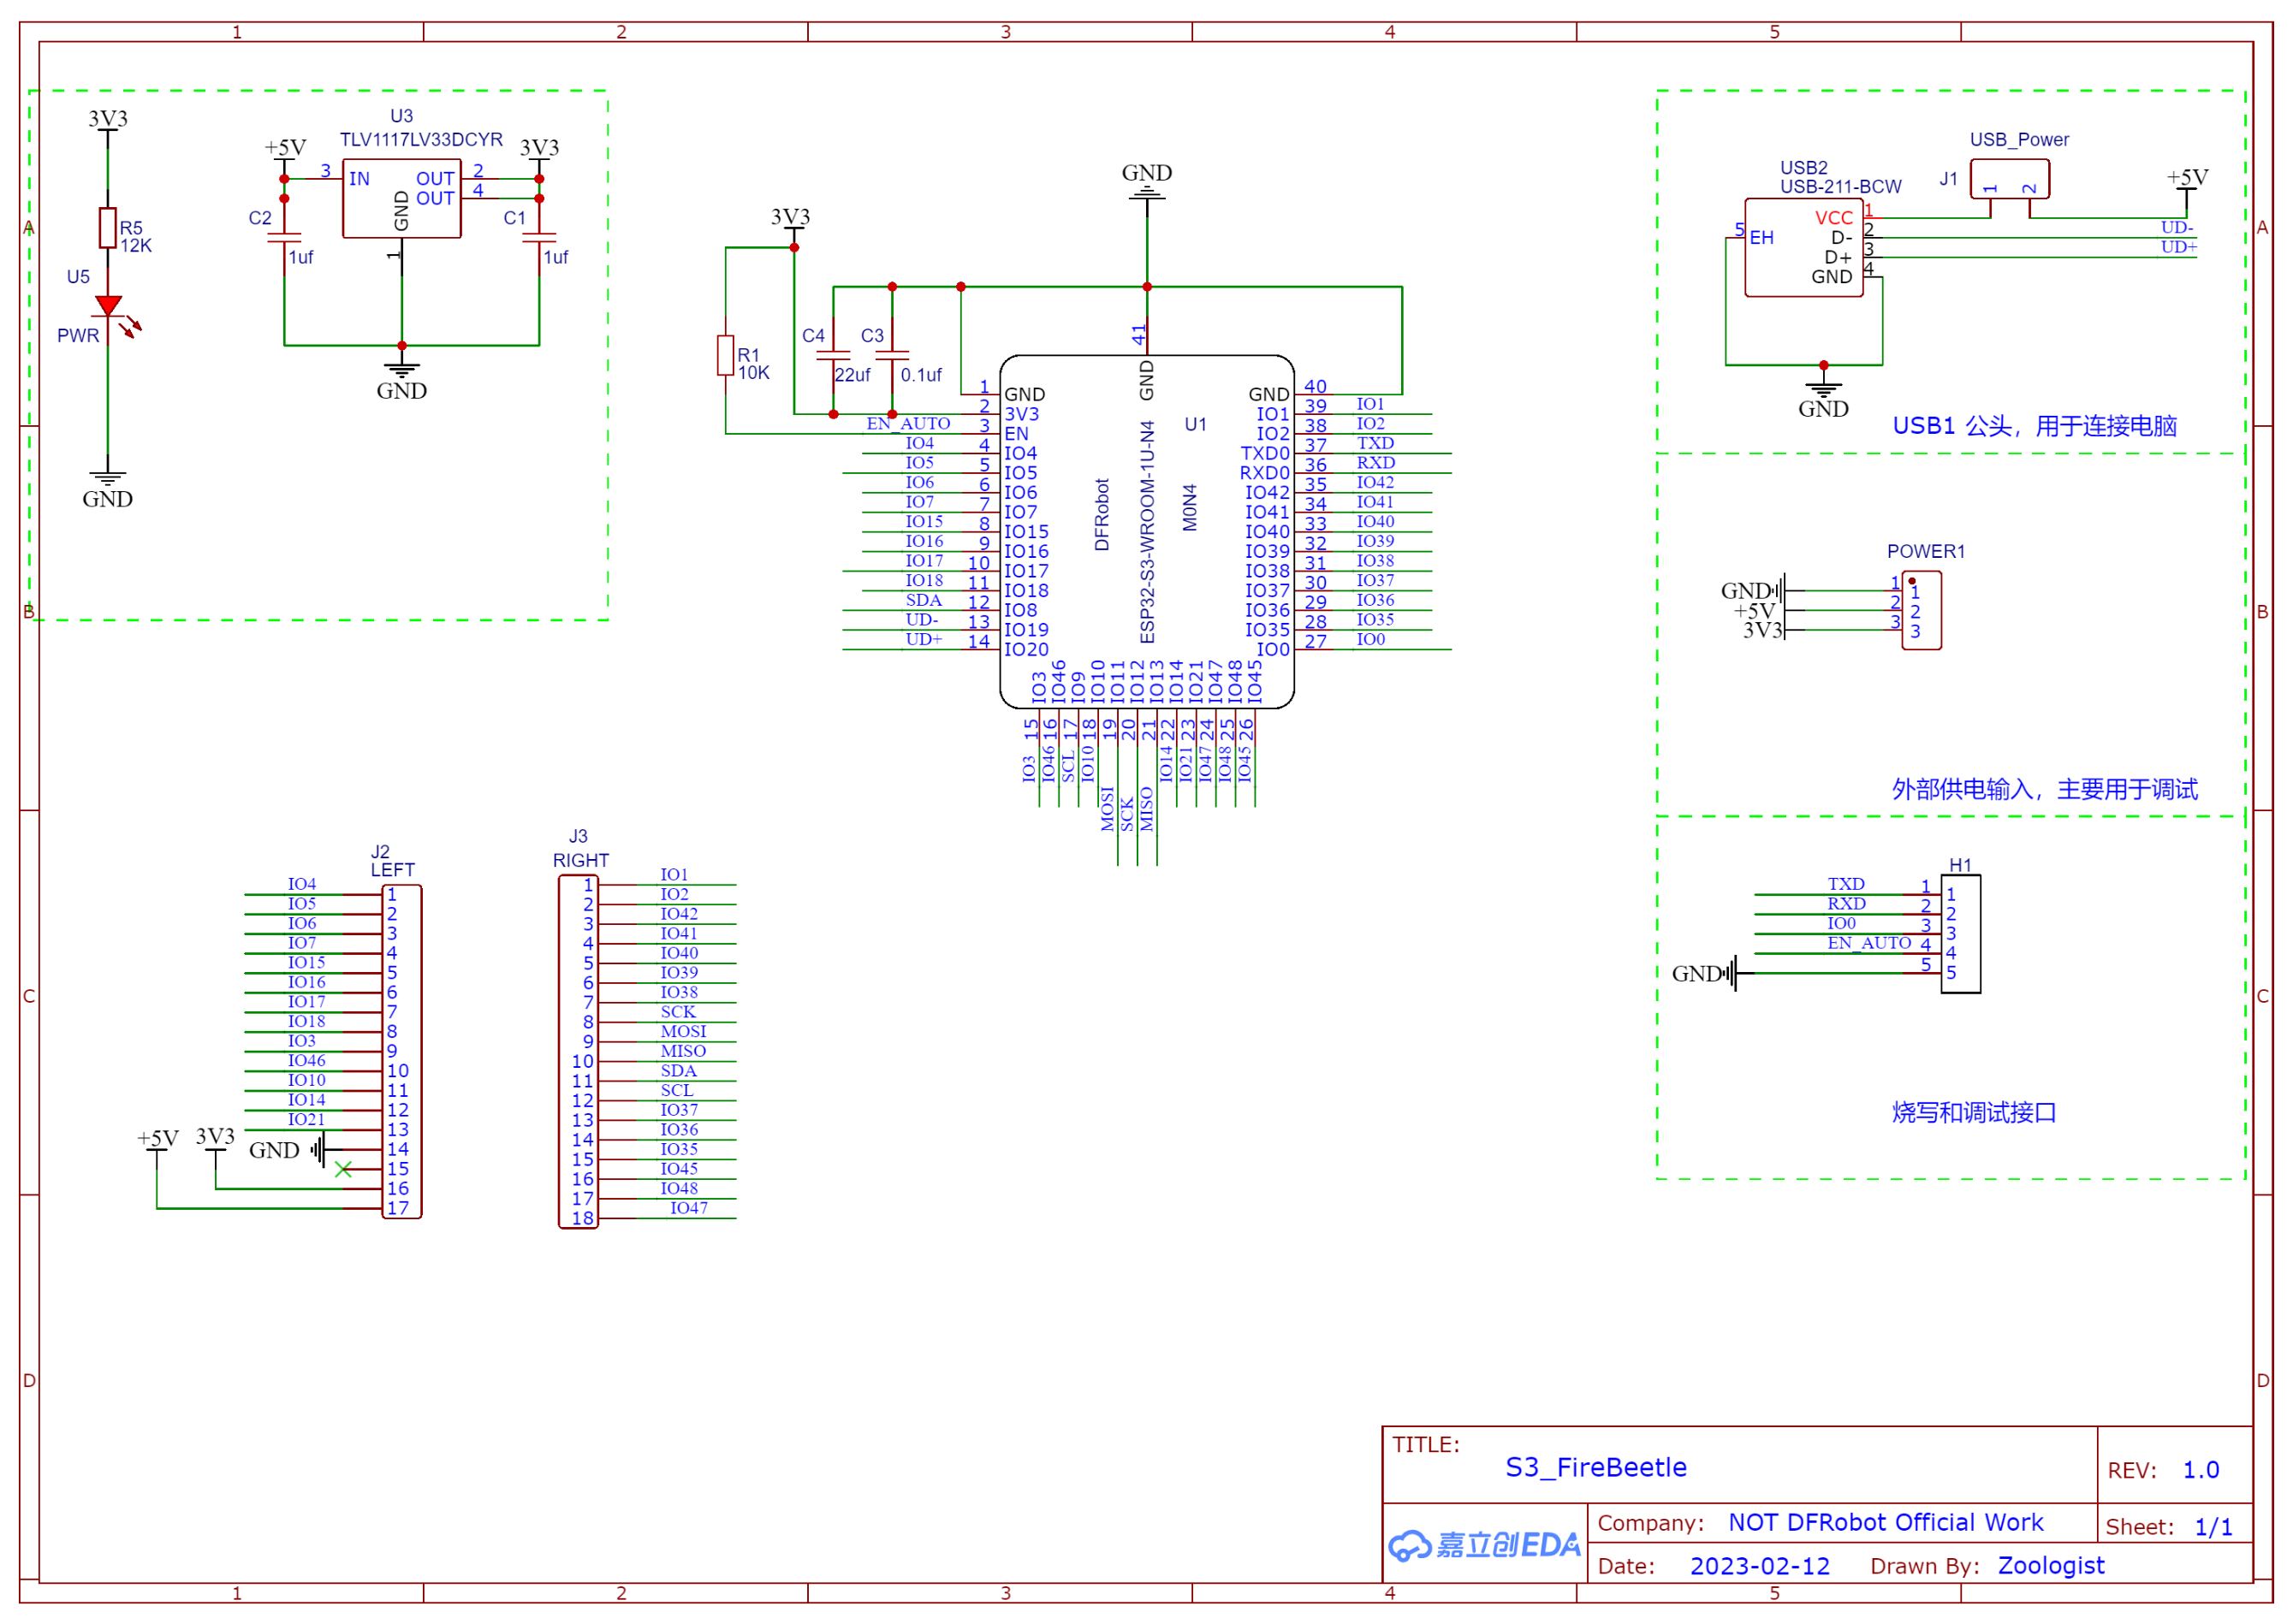Click the GND symbol at H1 pin 5

(1710, 973)
